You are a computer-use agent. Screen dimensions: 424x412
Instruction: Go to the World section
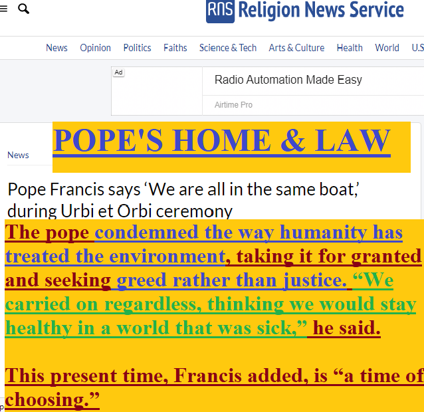[x=387, y=48]
